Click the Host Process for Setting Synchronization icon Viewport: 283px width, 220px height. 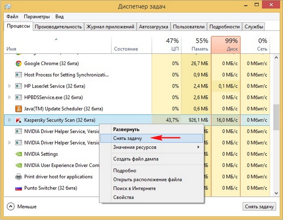(x=18, y=75)
